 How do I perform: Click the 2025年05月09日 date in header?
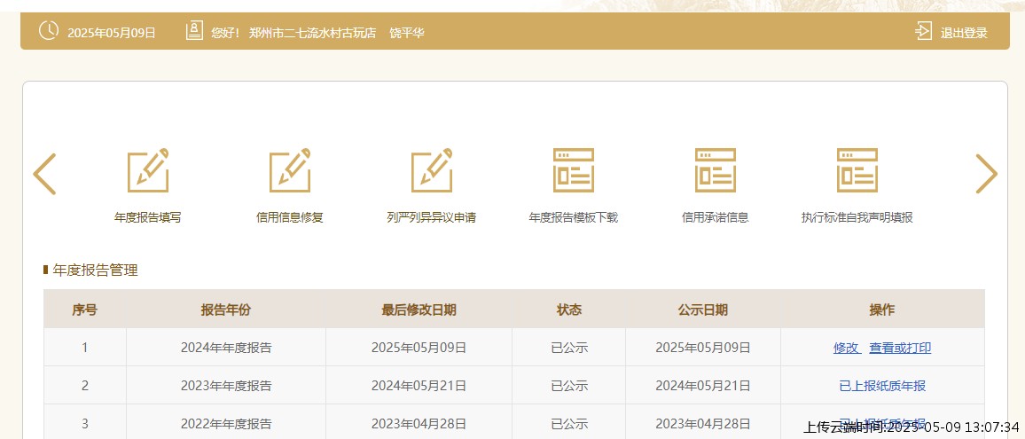[112, 33]
